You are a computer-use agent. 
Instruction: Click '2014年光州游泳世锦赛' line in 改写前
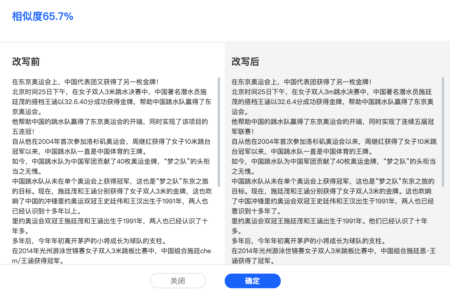(111, 251)
